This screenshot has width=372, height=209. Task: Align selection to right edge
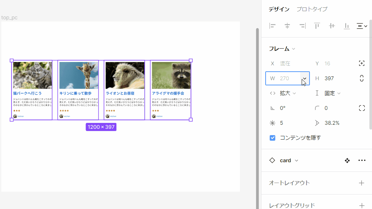[x=302, y=26]
